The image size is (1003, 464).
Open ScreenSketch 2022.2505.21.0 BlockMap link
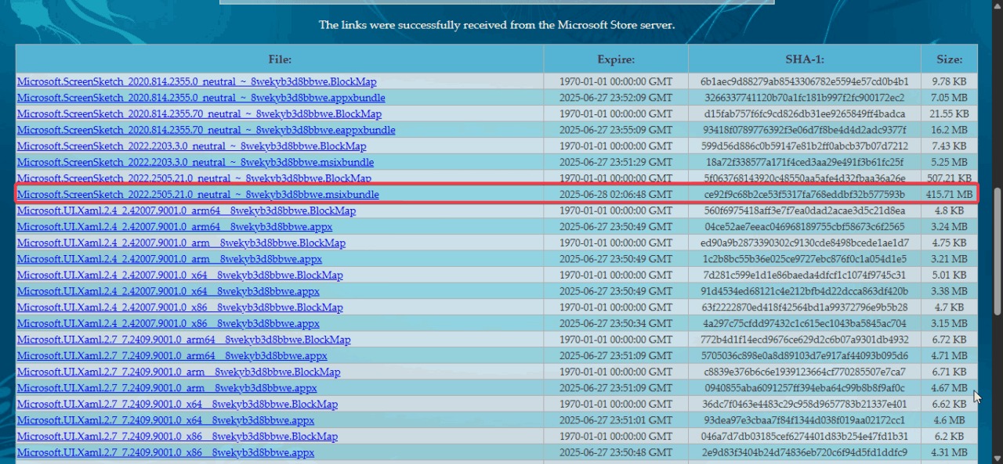194,178
